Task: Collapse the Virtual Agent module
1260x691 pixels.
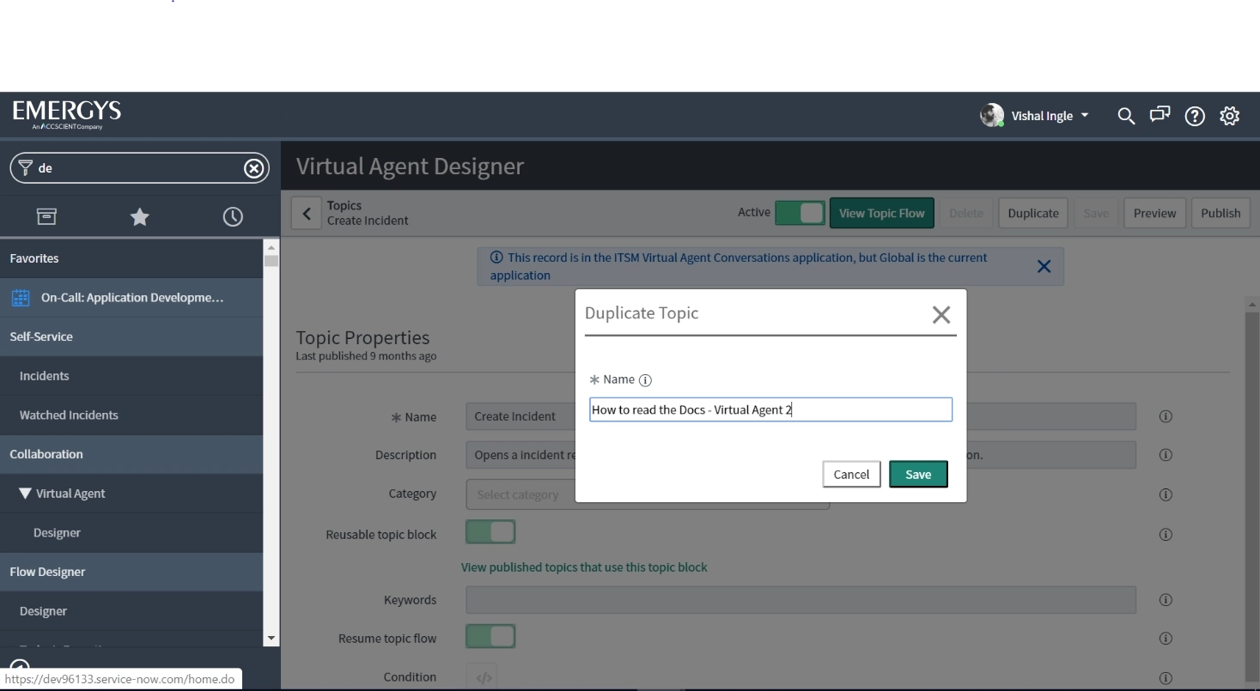Action: point(24,494)
